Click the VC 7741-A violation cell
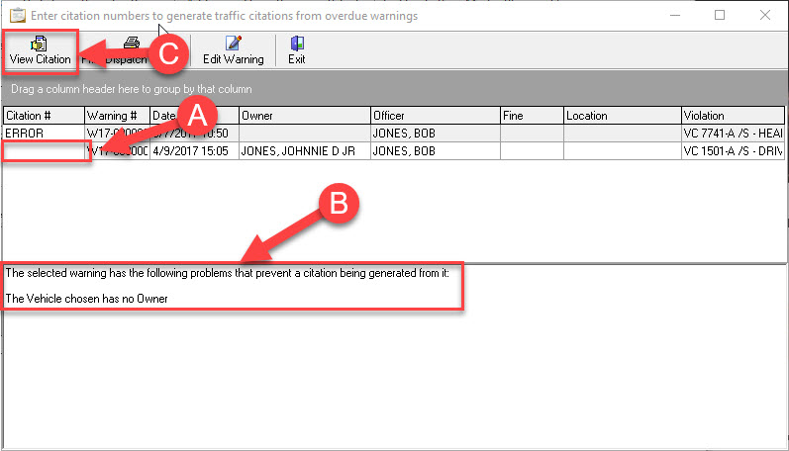Screen dimensions: 789x451 (x=732, y=133)
